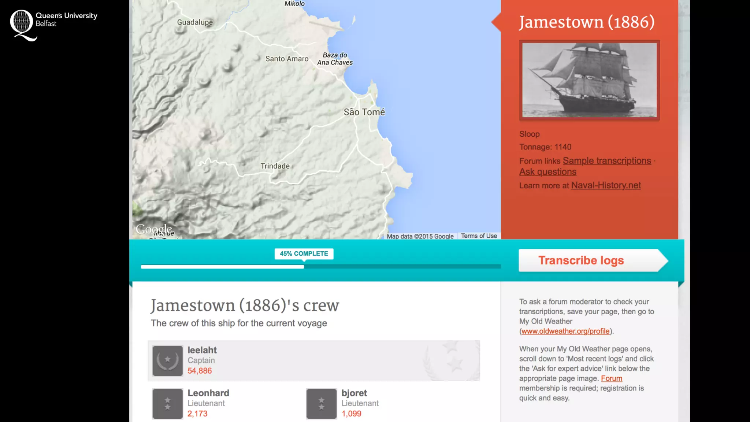The width and height of the screenshot is (750, 422).
Task: Follow the Forum membership link
Action: click(x=611, y=378)
